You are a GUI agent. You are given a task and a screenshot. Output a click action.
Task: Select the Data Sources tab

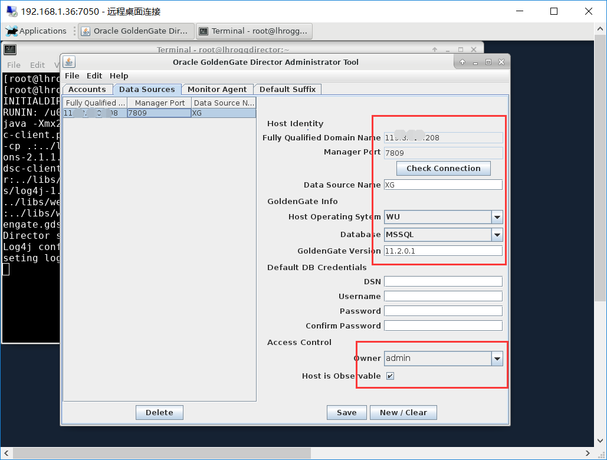147,90
